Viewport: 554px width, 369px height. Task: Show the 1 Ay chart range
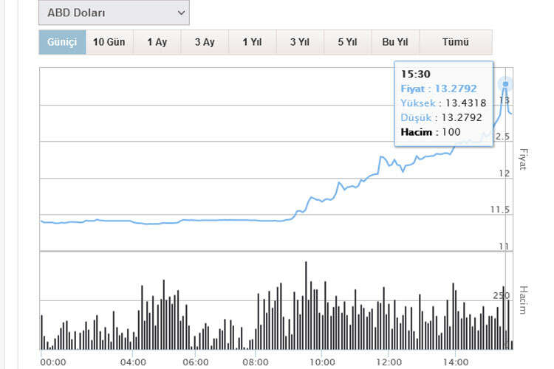[x=157, y=42]
